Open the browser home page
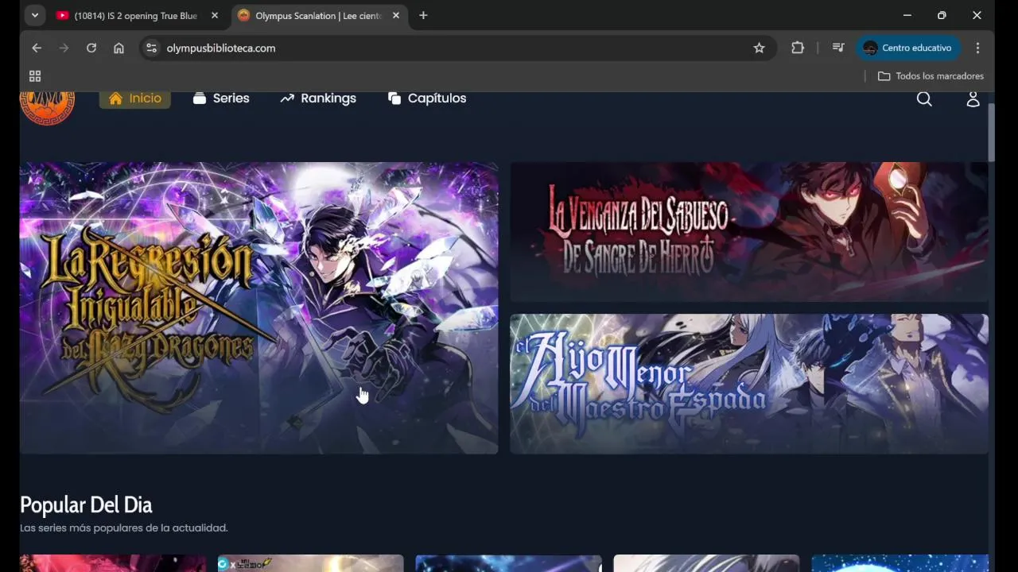This screenshot has height=572, width=1018. point(119,48)
